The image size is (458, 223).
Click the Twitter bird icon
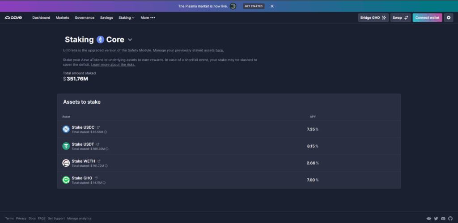click(x=436, y=219)
